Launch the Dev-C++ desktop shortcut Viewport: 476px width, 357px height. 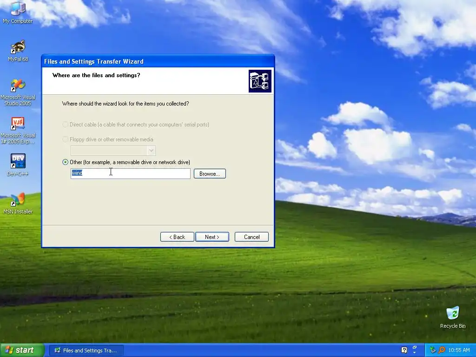(x=18, y=165)
